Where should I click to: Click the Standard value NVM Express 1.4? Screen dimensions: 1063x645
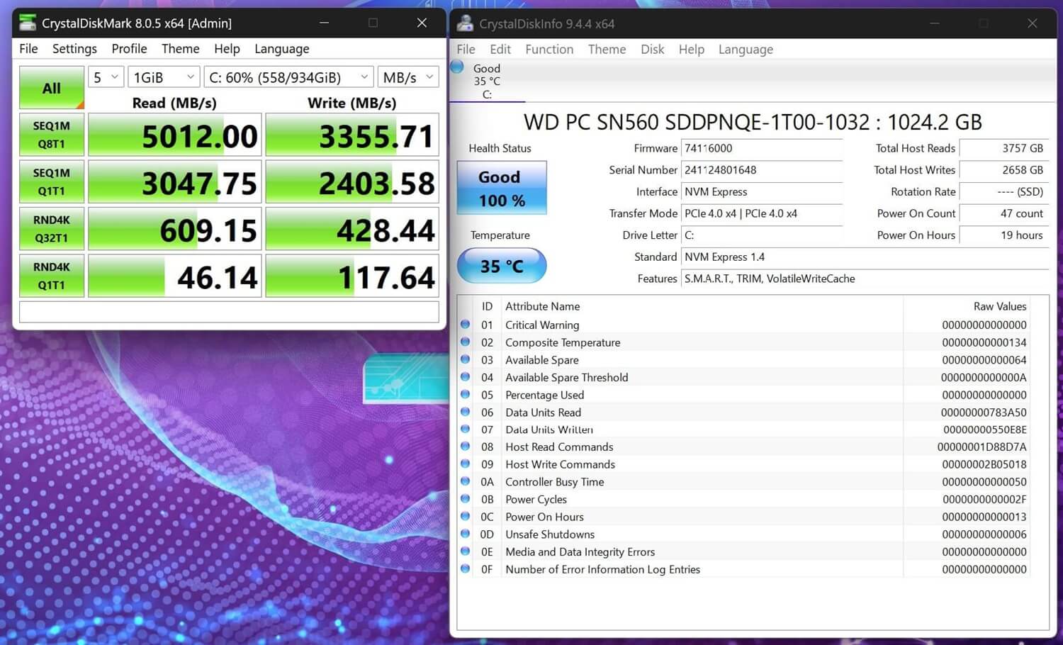tap(865, 257)
